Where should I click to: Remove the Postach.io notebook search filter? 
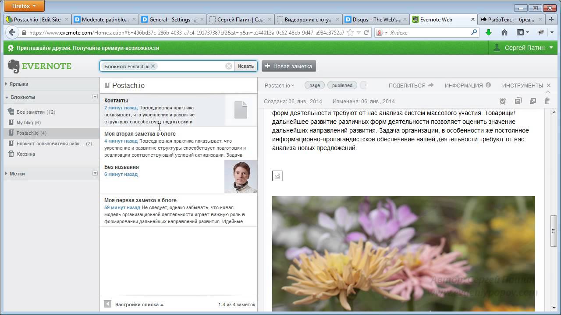click(153, 66)
